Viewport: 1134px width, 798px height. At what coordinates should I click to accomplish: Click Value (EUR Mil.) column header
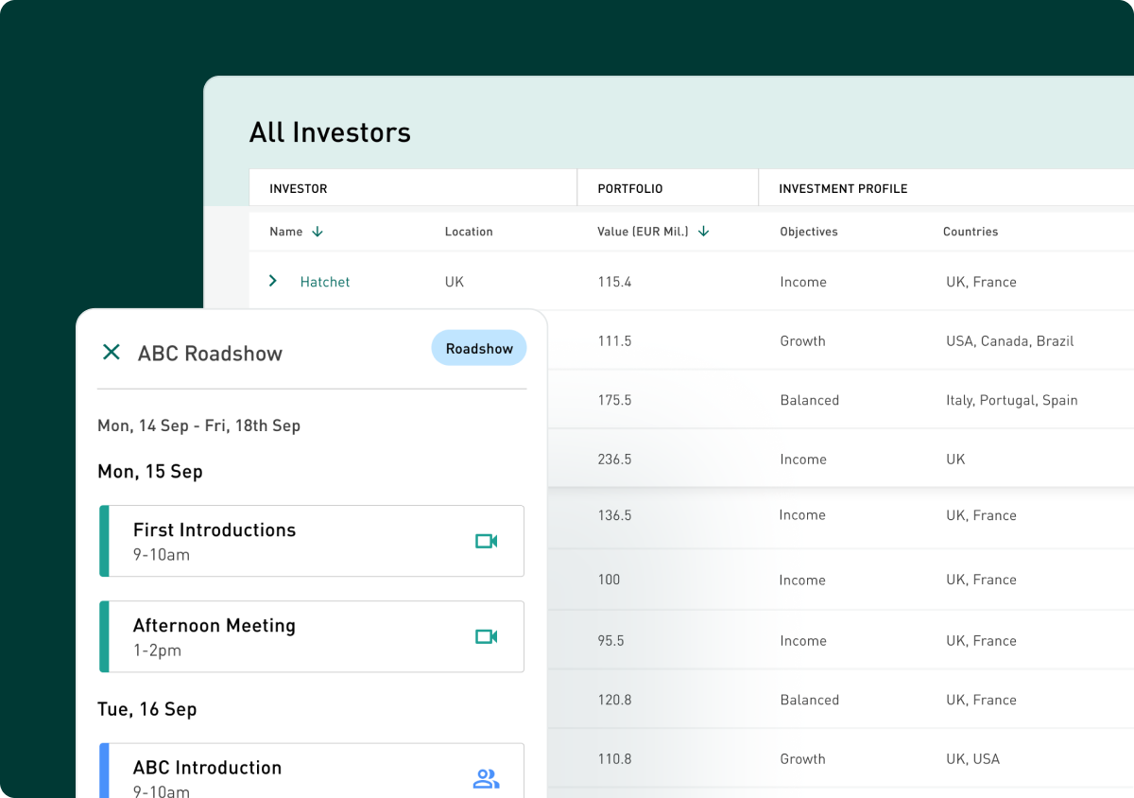(x=643, y=232)
